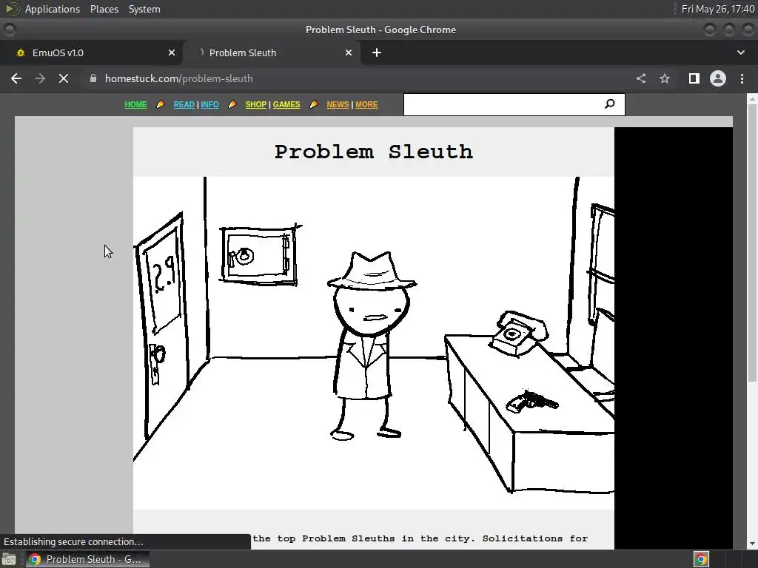Open the Chrome side panel
This screenshot has width=758, height=568.
[694, 78]
